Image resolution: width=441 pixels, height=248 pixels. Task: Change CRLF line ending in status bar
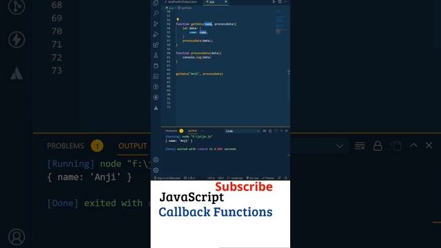click(220, 178)
